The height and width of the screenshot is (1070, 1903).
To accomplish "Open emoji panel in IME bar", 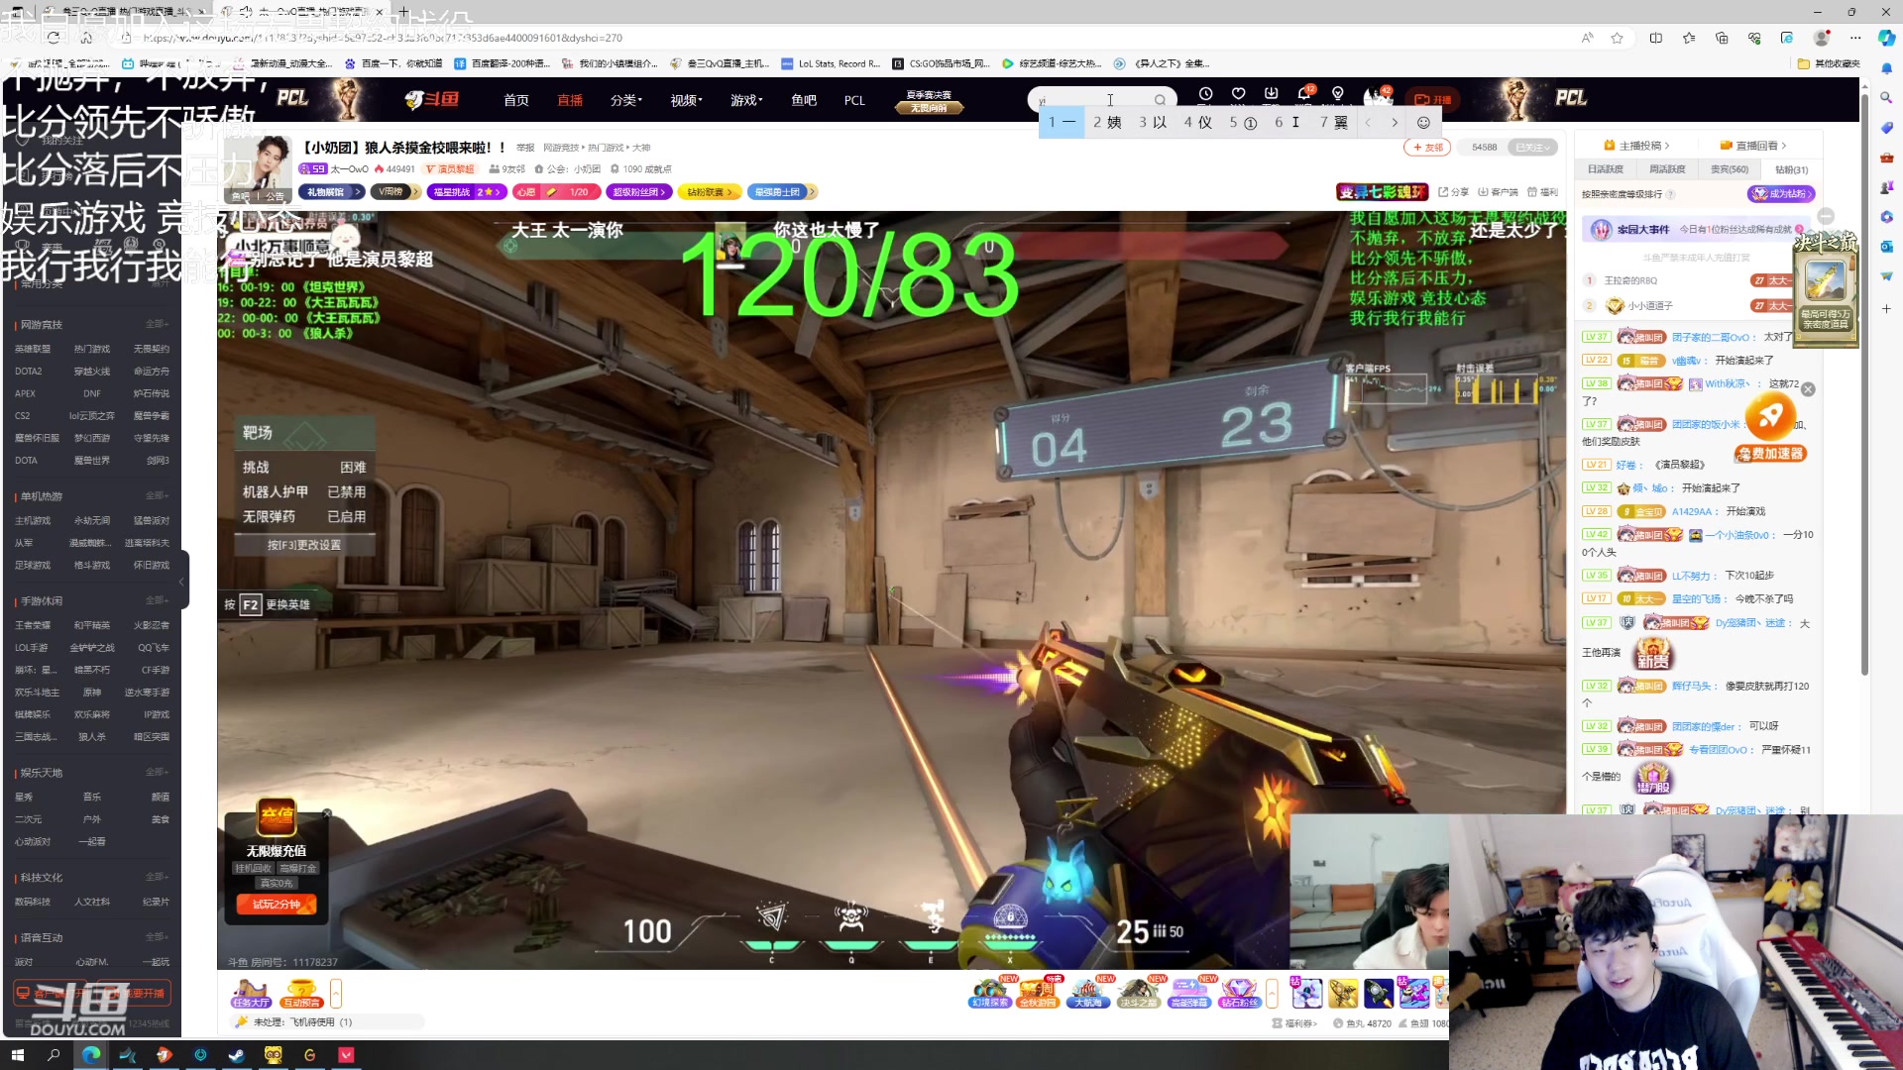I will tap(1423, 123).
